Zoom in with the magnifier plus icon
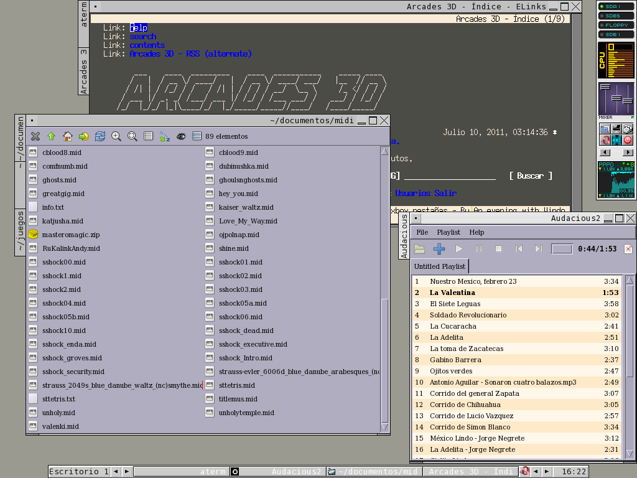The image size is (637, 478). point(116,136)
